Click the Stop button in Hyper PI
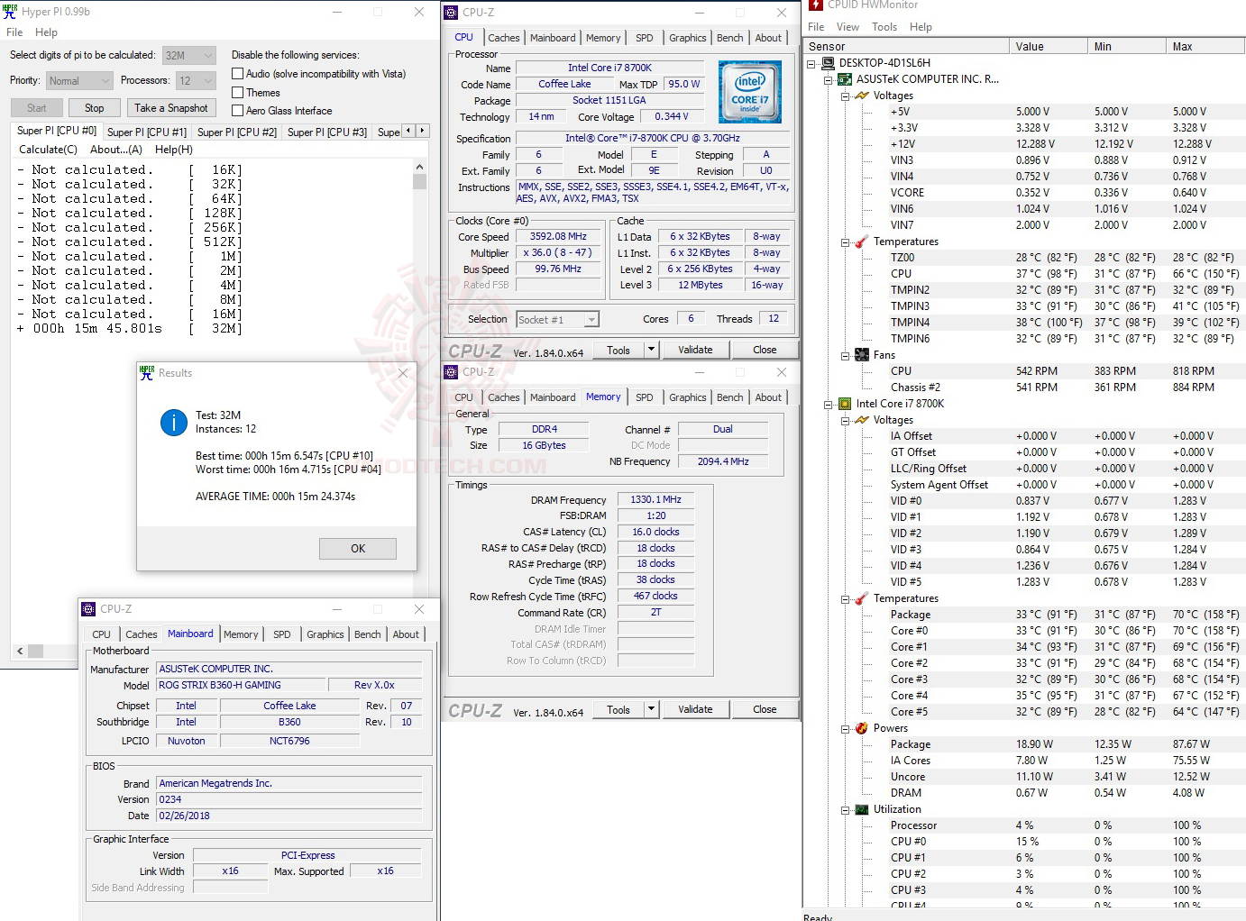Screen dimensions: 1246x921 (x=95, y=108)
